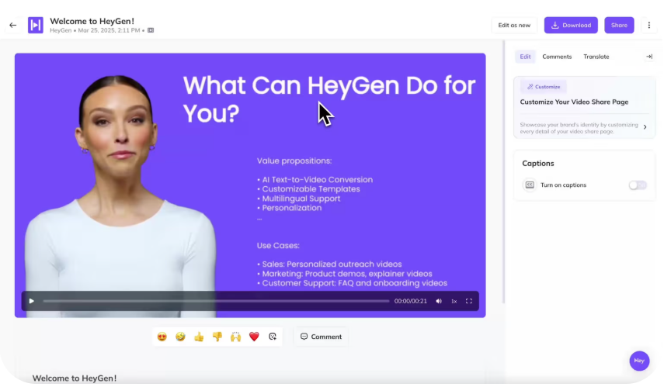
Task: Enter fullscreen video mode
Action: coord(469,301)
